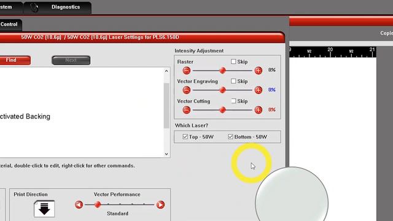Image resolution: width=393 pixels, height=221 pixels.
Task: Decrease Raster intensity with minus button
Action: 187,71
